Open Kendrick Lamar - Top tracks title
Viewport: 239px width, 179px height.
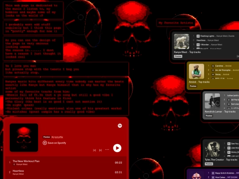pos(220,111)
